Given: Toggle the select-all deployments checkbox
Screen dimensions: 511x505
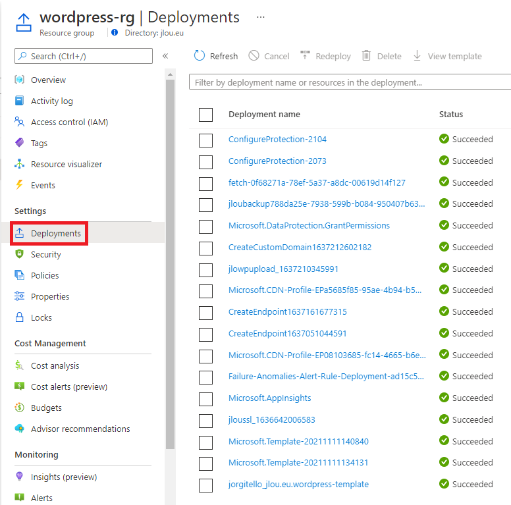Looking at the screenshot, I should (205, 115).
